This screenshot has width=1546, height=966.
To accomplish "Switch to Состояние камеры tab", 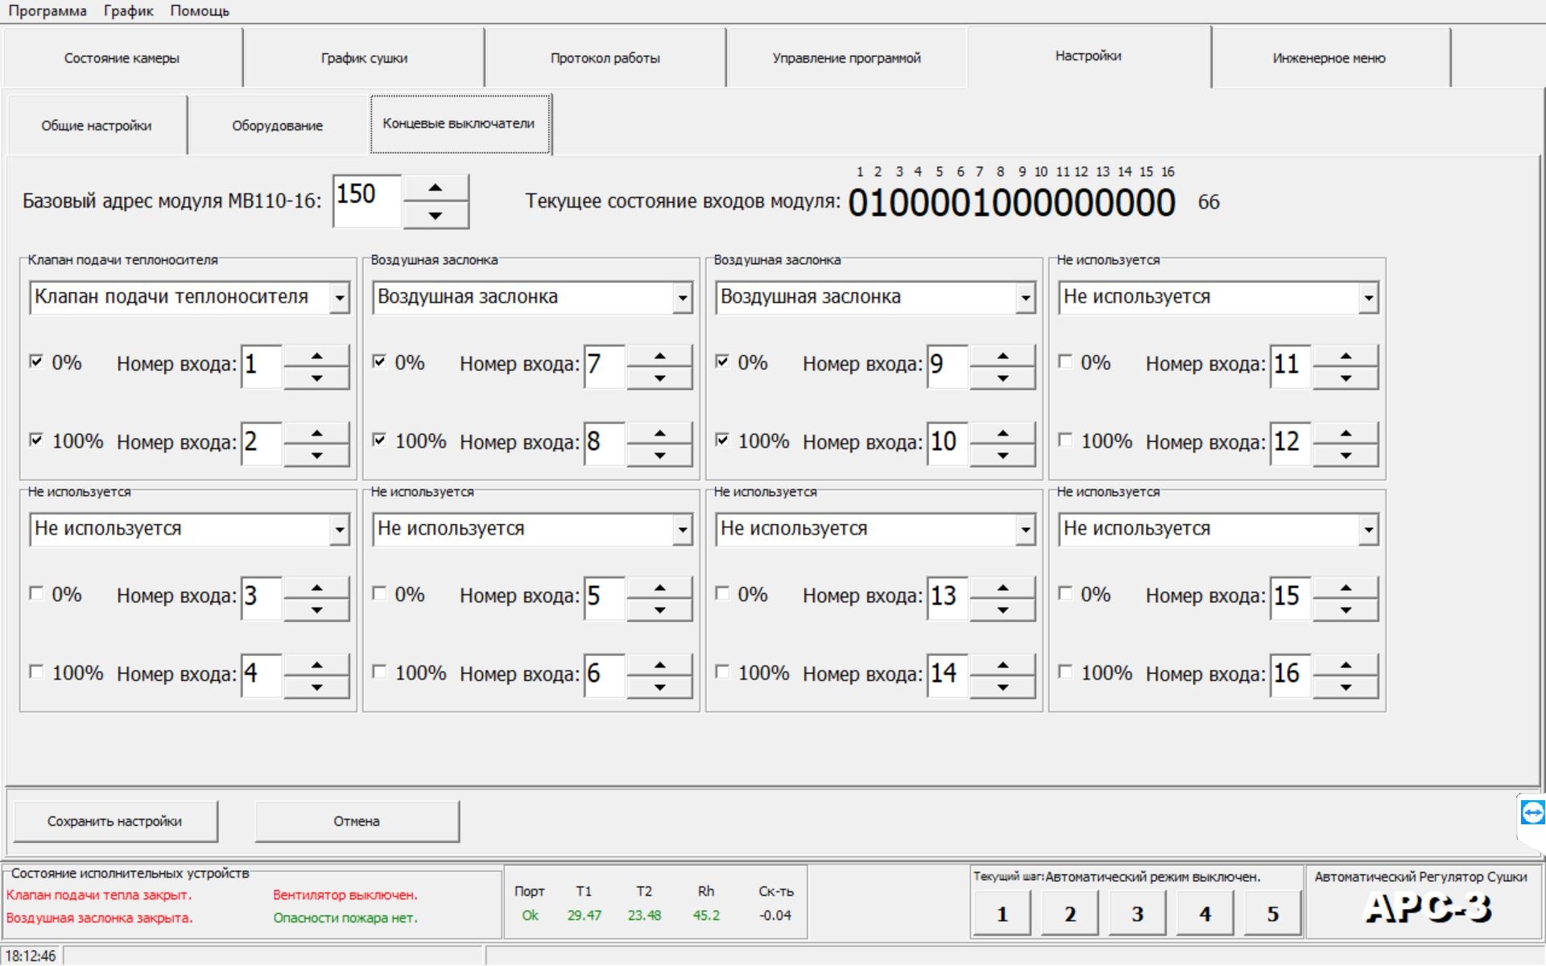I will coord(122,58).
